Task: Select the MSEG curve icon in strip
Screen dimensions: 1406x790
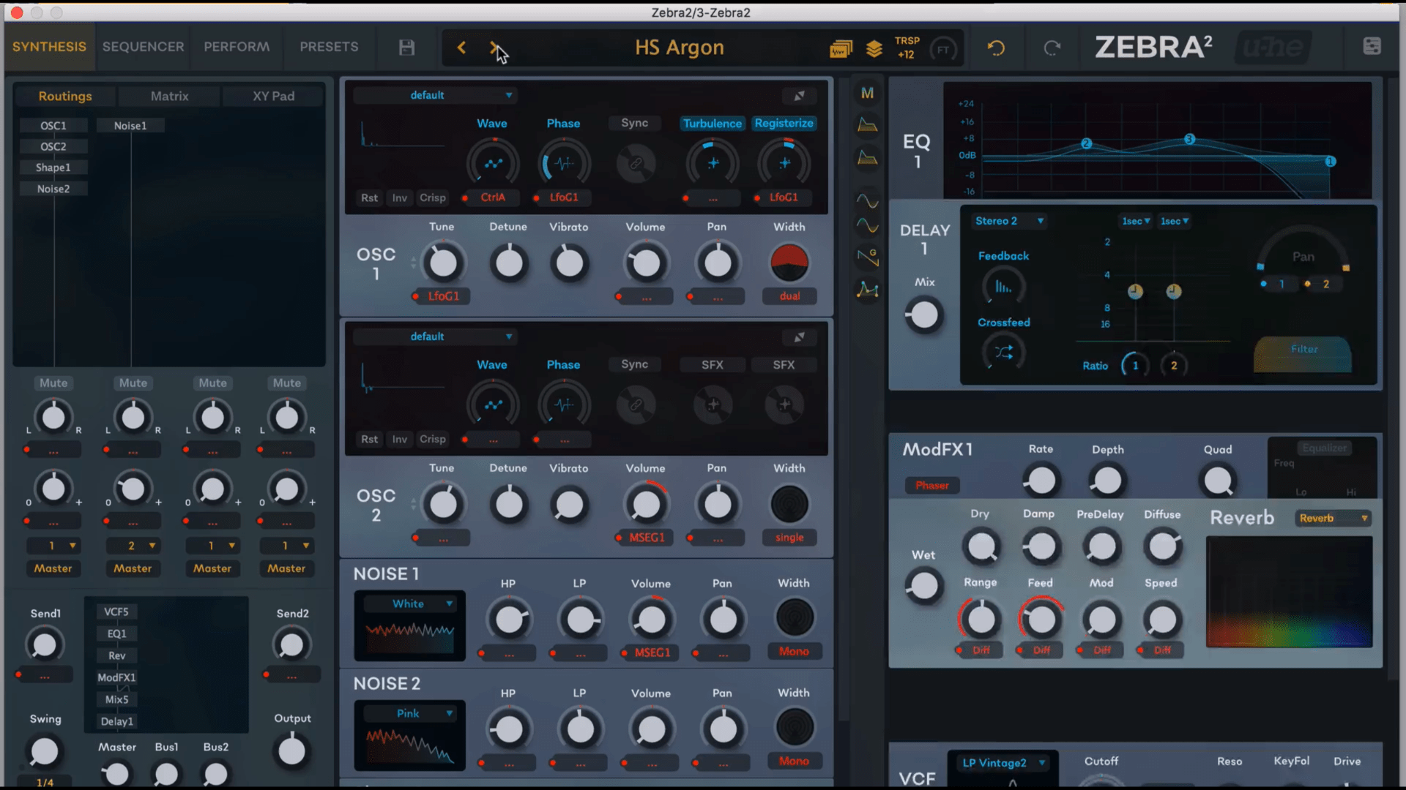Action: point(867,290)
